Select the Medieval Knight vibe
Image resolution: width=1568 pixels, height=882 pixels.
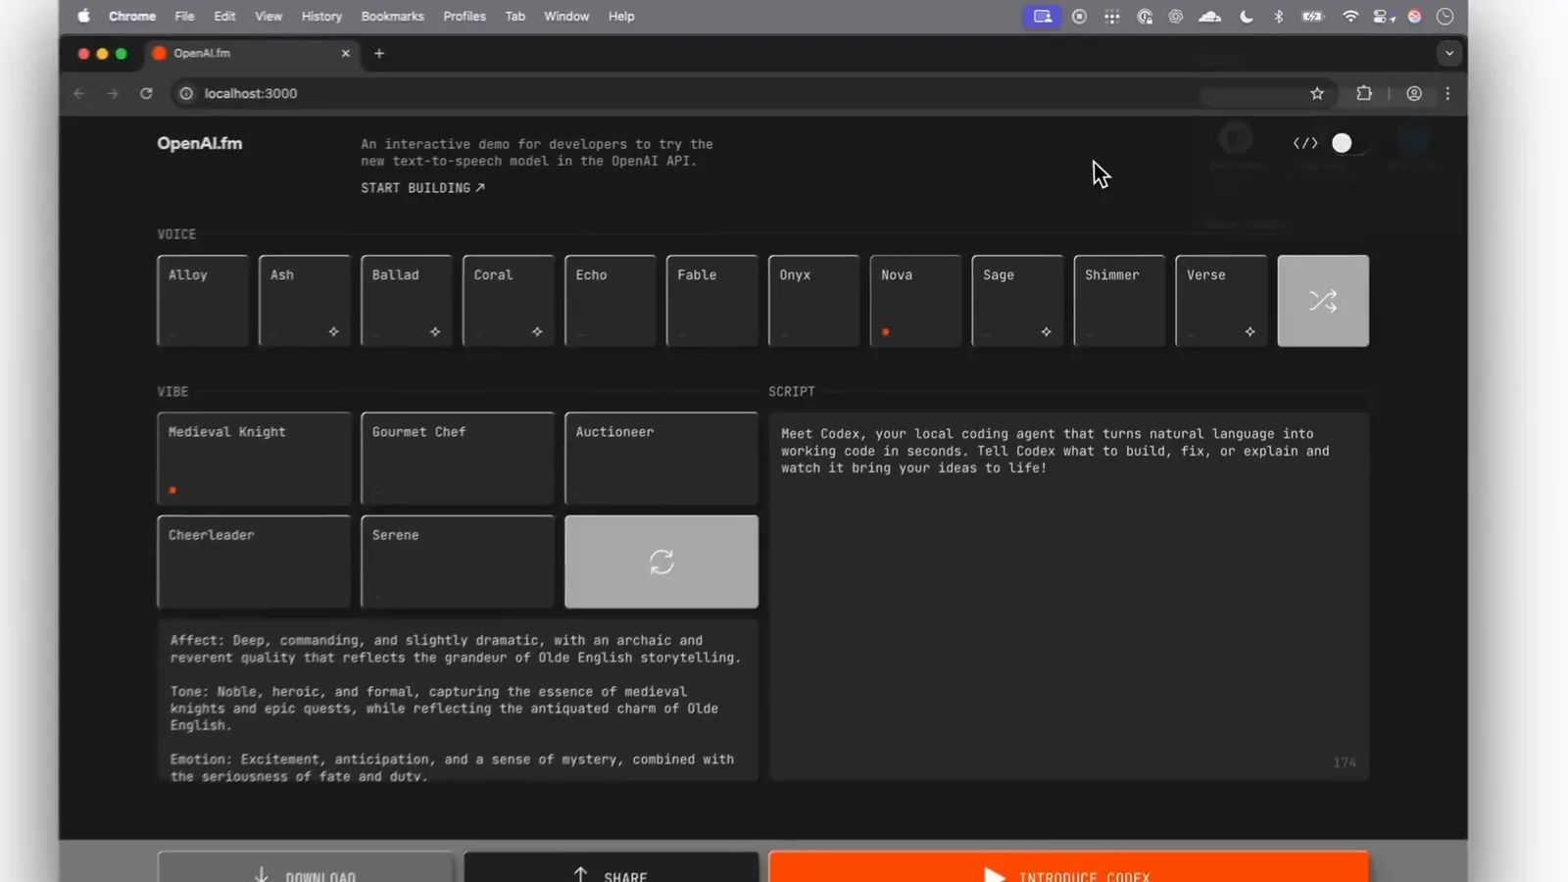point(254,459)
